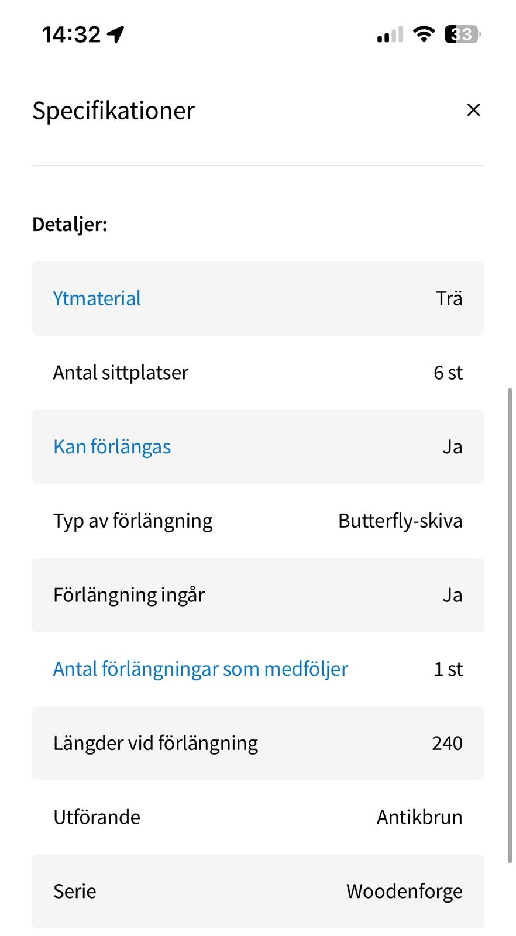The width and height of the screenshot is (516, 936).
Task: Open Antal förlängningar som medföljer link
Action: [x=200, y=669]
